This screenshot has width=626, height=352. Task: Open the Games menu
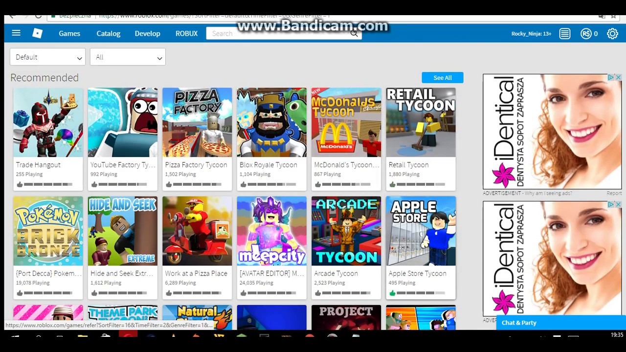point(69,33)
